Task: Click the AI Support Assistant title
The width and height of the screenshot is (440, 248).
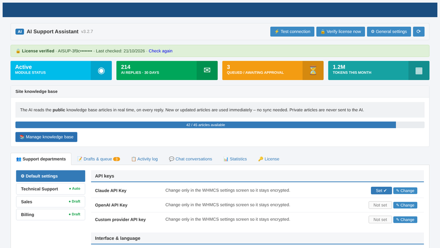Action: pyautogui.click(x=52, y=32)
